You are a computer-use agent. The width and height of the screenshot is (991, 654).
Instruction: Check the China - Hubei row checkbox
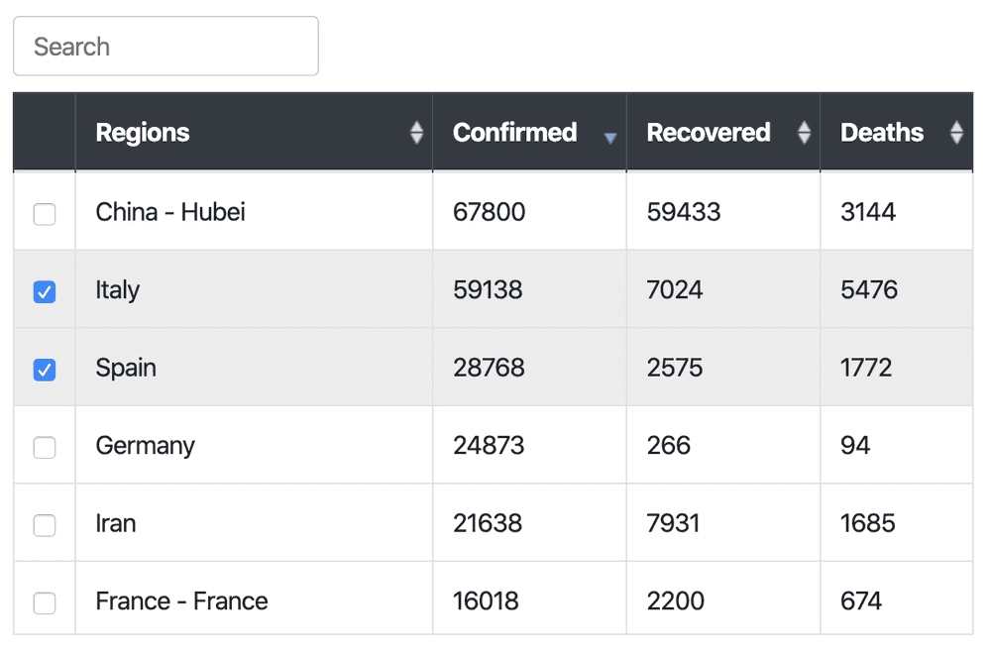tap(45, 214)
